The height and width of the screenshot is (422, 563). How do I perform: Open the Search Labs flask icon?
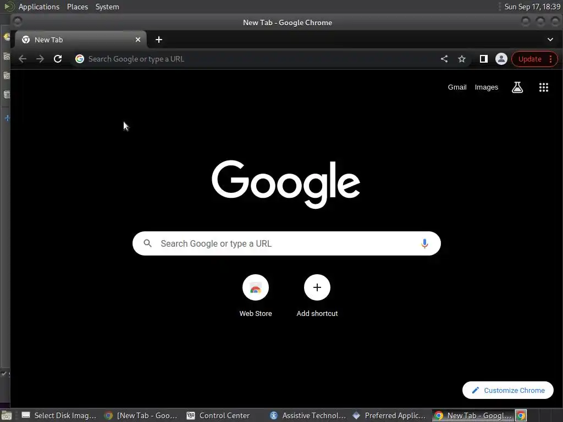pyautogui.click(x=517, y=87)
